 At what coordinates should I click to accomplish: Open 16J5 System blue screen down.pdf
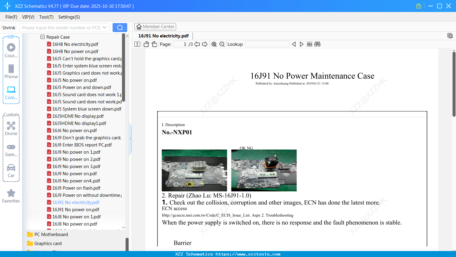coord(84,109)
